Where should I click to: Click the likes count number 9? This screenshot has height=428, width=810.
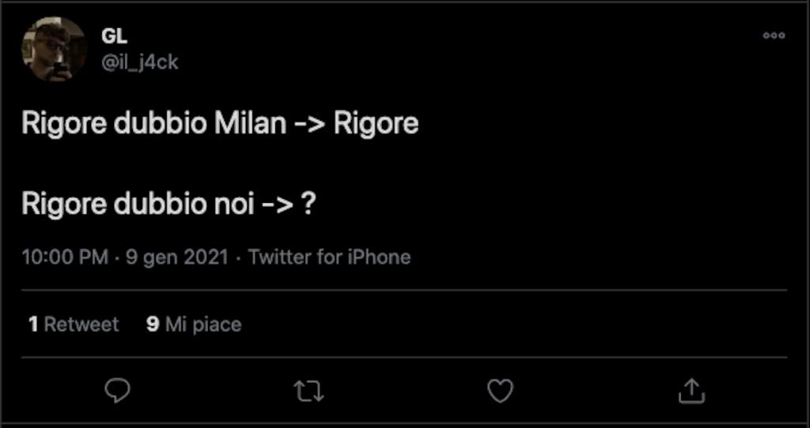click(153, 324)
